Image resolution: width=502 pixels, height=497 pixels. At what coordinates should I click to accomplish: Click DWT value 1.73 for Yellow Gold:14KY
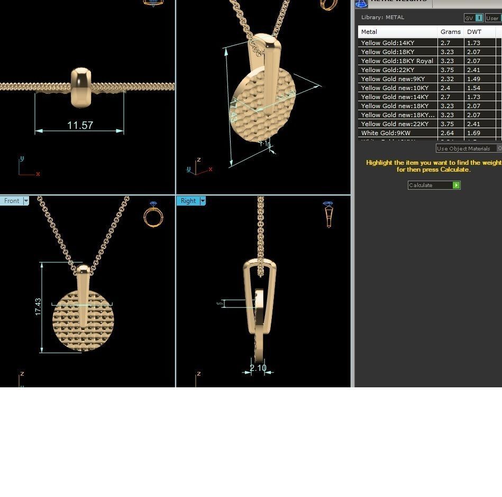tap(473, 42)
